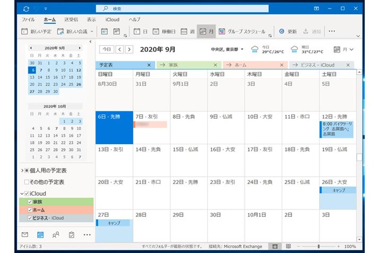This screenshot has height=253, width=379.
Task: Open weather location dropdown 中央区, 東京都
Action: [227, 49]
